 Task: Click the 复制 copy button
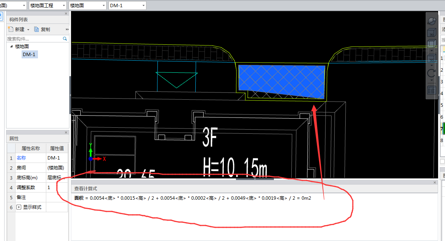[x=42, y=29]
